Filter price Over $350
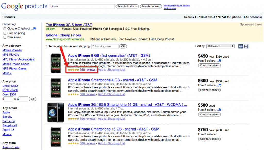Screen dimensions: 264x150 pos(9,94)
